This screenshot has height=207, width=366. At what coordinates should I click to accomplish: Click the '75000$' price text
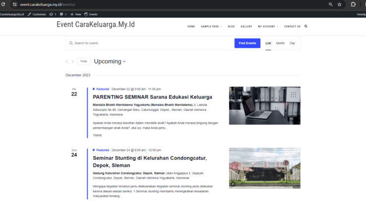point(97,136)
